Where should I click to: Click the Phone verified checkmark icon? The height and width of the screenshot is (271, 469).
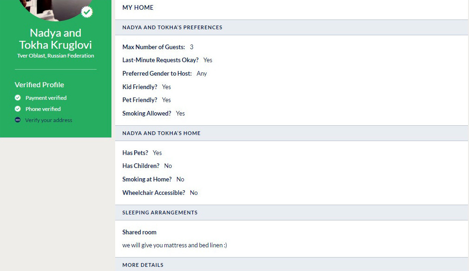(x=18, y=109)
